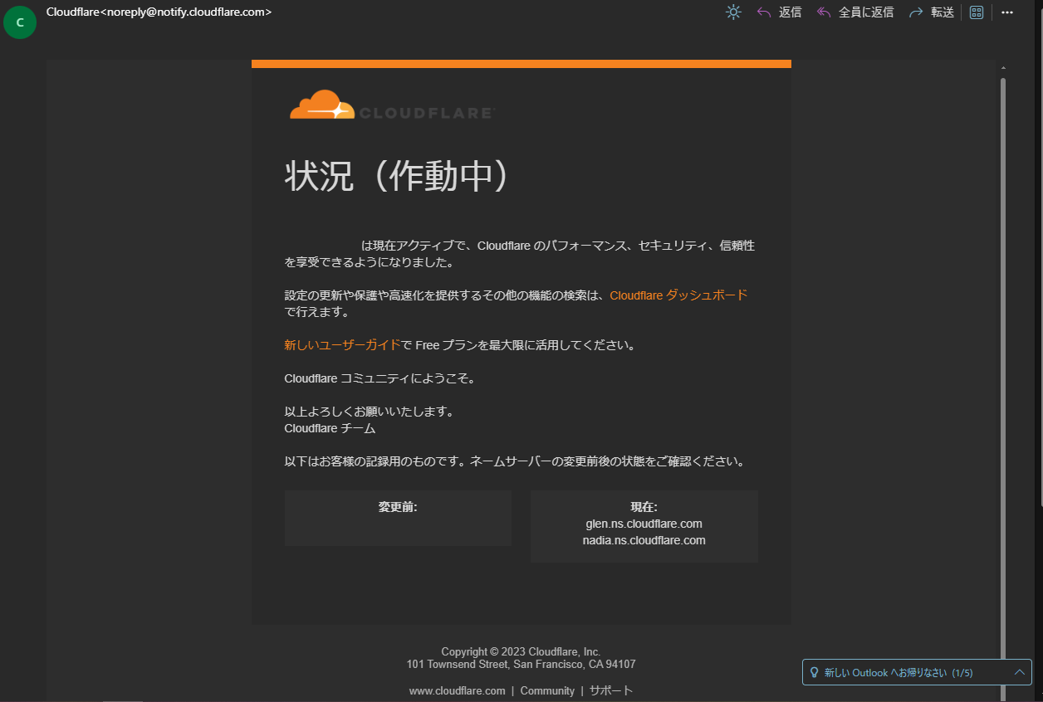This screenshot has width=1043, height=702.
Task: Visit www.cloudflare.com from the footer
Action: 458,690
